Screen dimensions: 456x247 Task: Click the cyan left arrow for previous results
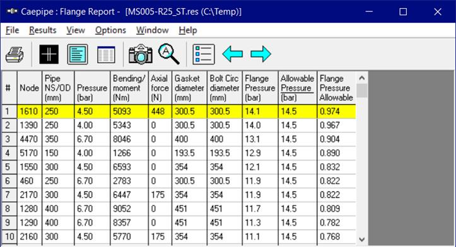tap(232, 54)
